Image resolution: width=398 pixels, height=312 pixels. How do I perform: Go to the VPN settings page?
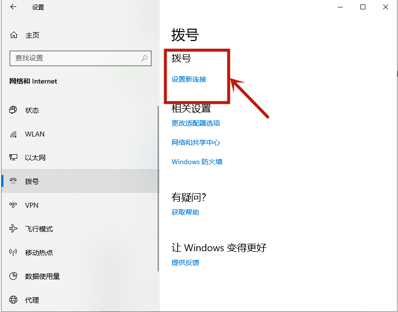tap(80, 205)
